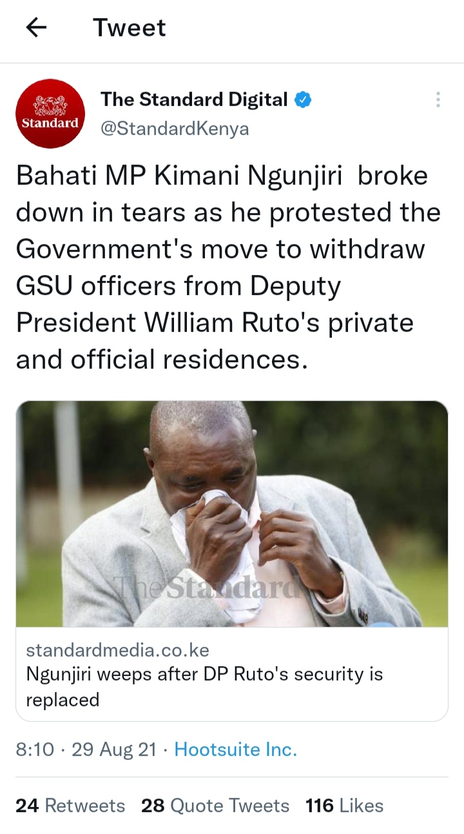Screen dimensions: 464x834
Task: Tap the red Standard logo emblem
Action: click(x=50, y=103)
